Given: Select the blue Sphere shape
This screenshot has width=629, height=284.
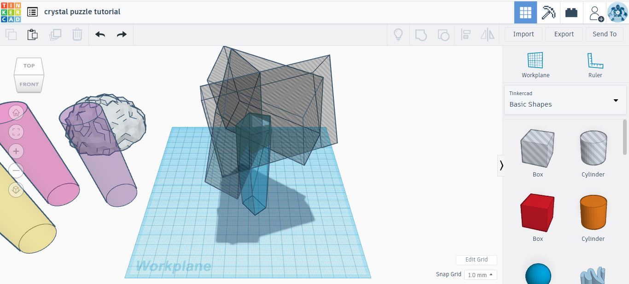Looking at the screenshot, I should point(538,274).
